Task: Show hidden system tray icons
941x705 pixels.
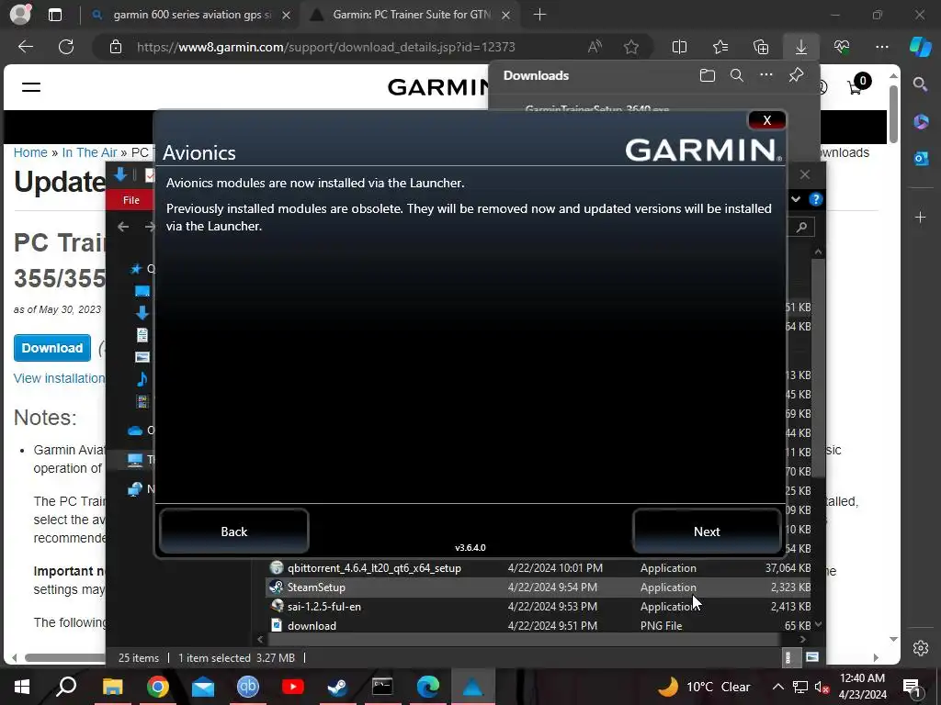Action: click(x=777, y=687)
